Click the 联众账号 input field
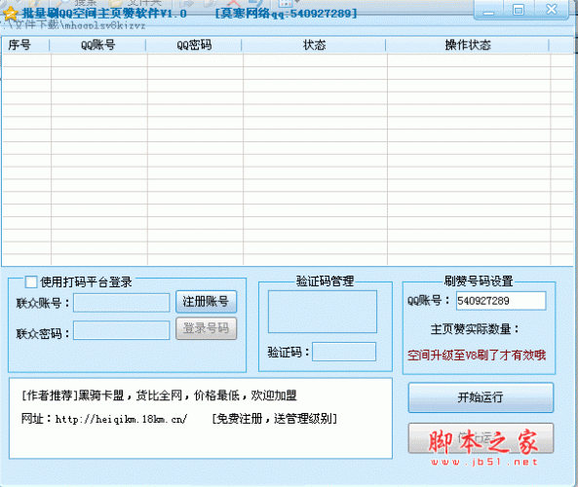 coord(122,303)
